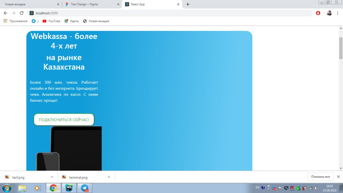Open Action Center flag icon
This screenshot has width=343, height=193.
[280, 188]
